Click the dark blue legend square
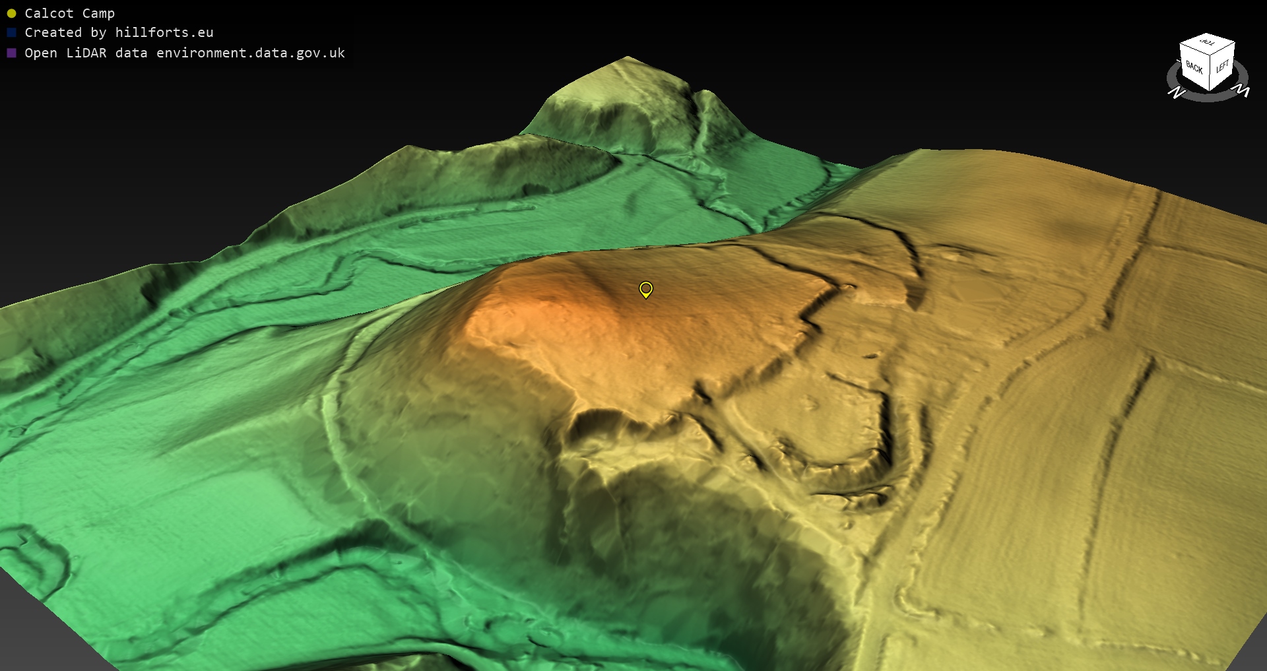 click(x=11, y=32)
